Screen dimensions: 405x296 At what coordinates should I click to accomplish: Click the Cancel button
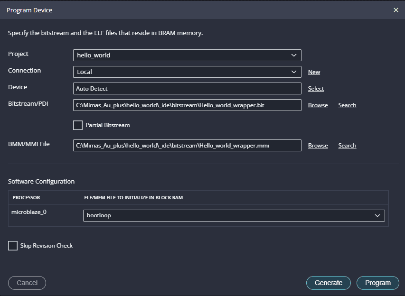[x=27, y=283]
